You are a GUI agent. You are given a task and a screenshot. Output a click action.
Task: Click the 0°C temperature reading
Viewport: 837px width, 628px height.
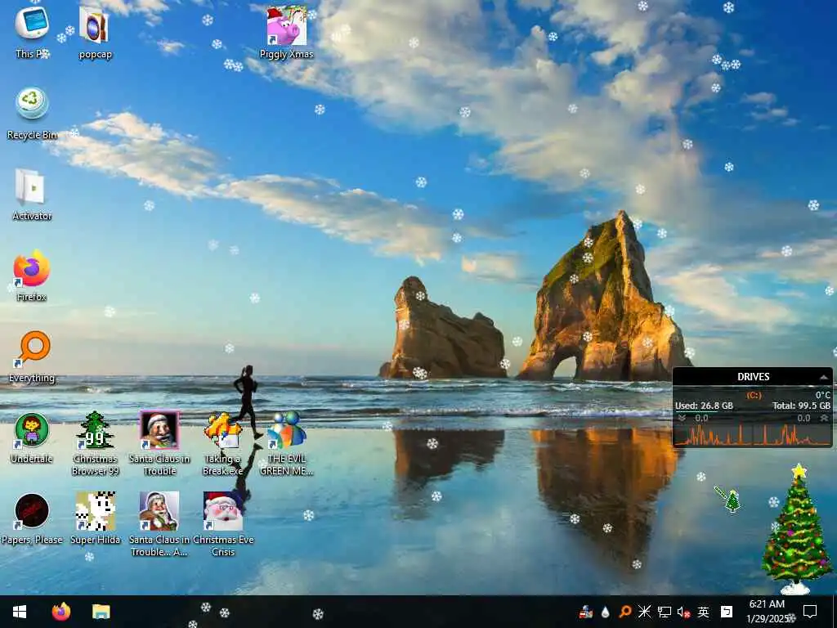pos(822,395)
